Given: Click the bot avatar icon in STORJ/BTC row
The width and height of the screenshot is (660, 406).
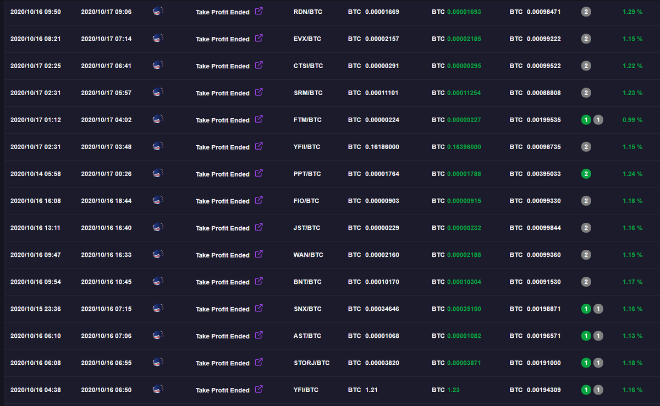Looking at the screenshot, I should 158,361.
